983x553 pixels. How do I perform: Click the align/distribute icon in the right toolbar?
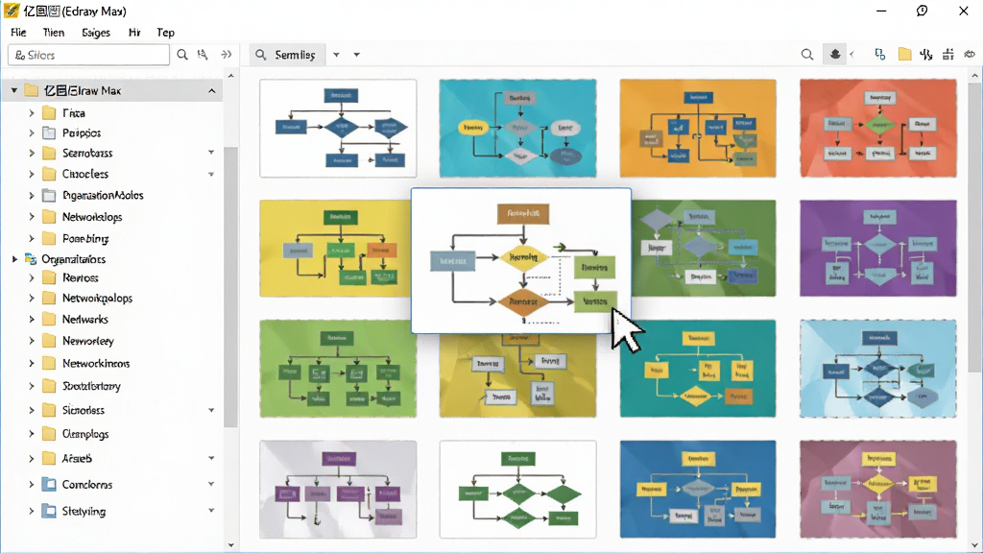[x=947, y=55]
